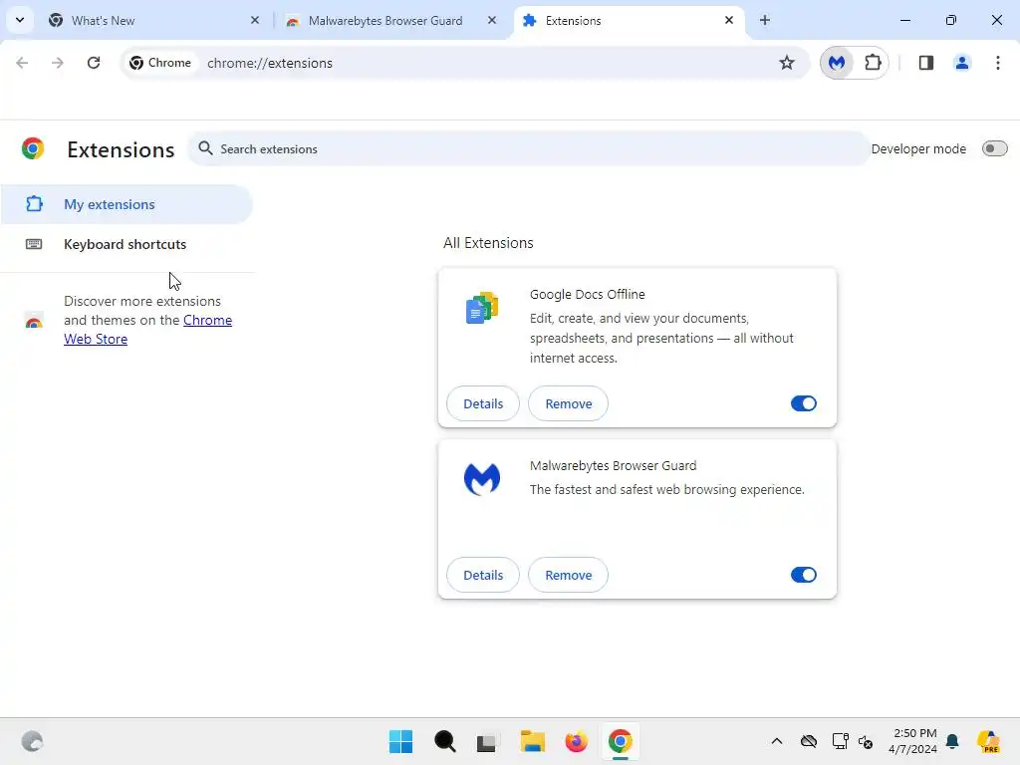
Task: Open clock showing 2:50 PM
Action: pos(913,741)
